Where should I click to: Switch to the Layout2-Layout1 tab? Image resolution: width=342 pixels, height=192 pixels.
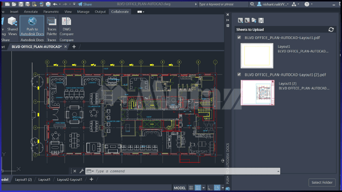[x=70, y=179]
